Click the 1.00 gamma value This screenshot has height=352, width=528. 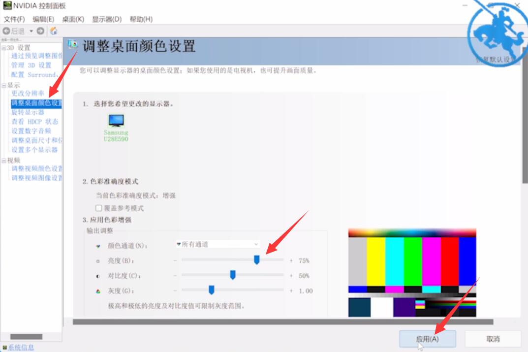point(306,290)
